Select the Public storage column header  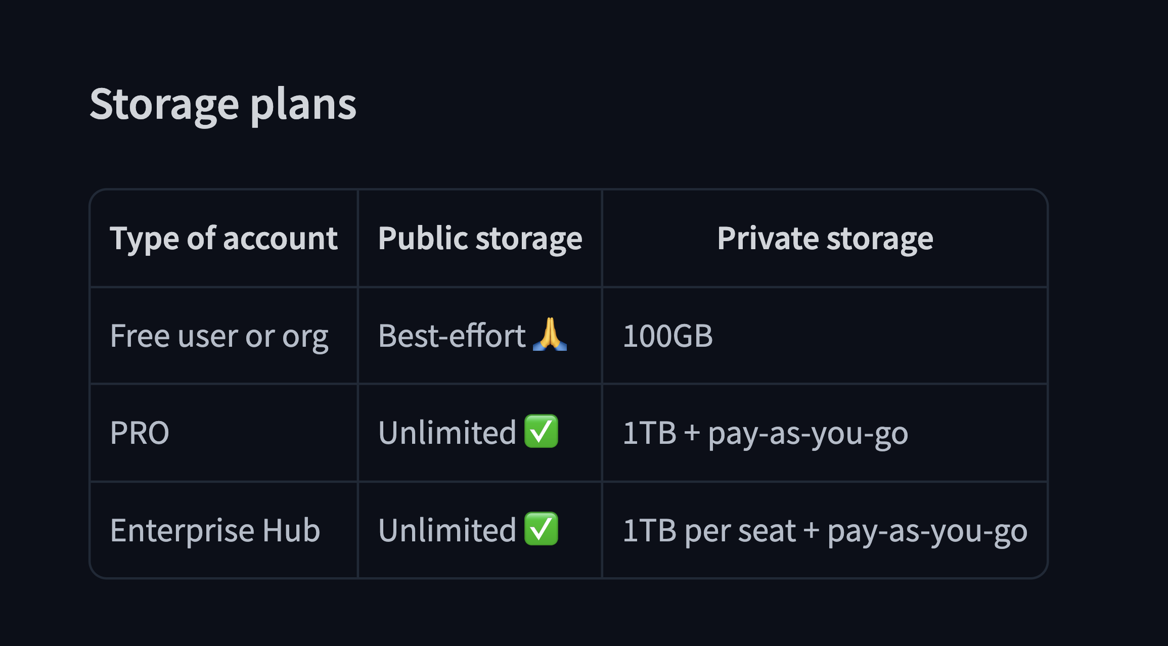tap(480, 238)
